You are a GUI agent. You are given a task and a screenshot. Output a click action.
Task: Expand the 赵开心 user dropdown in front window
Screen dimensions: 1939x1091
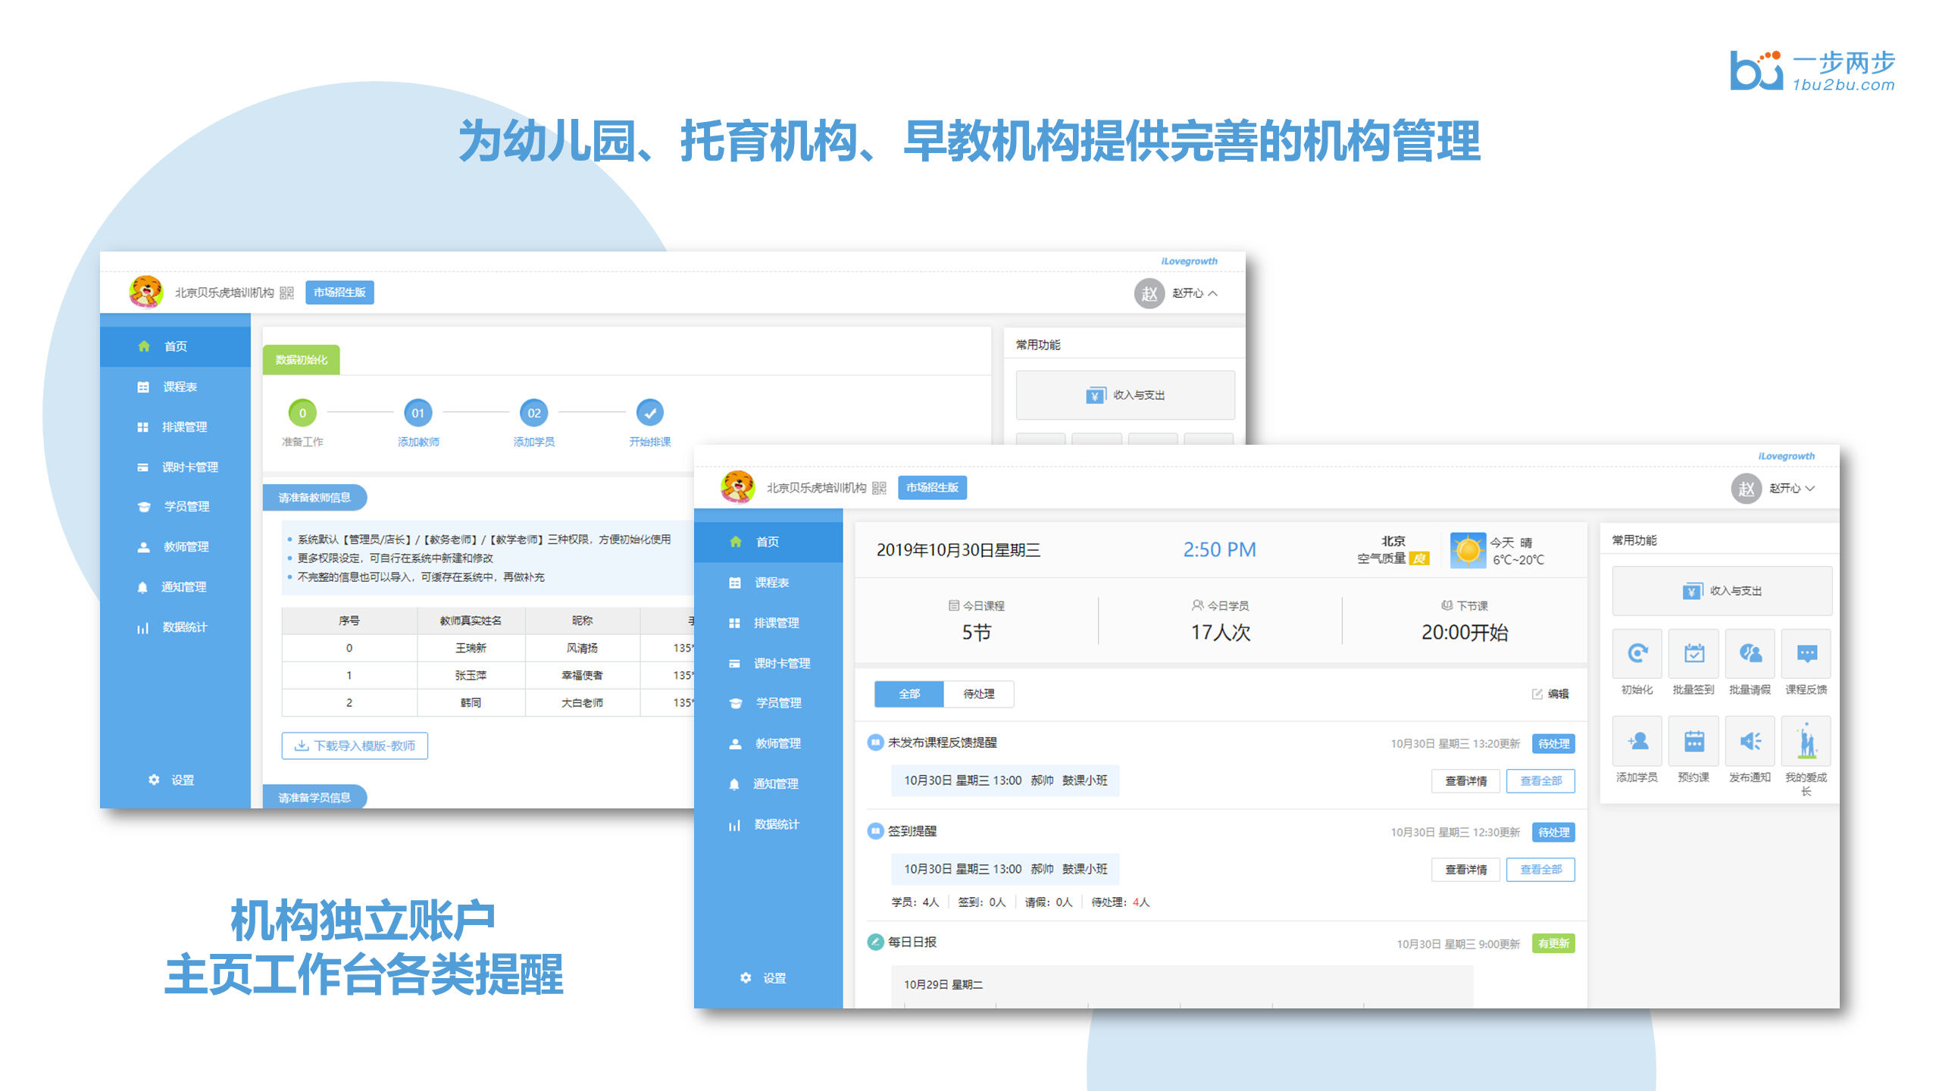point(1792,489)
